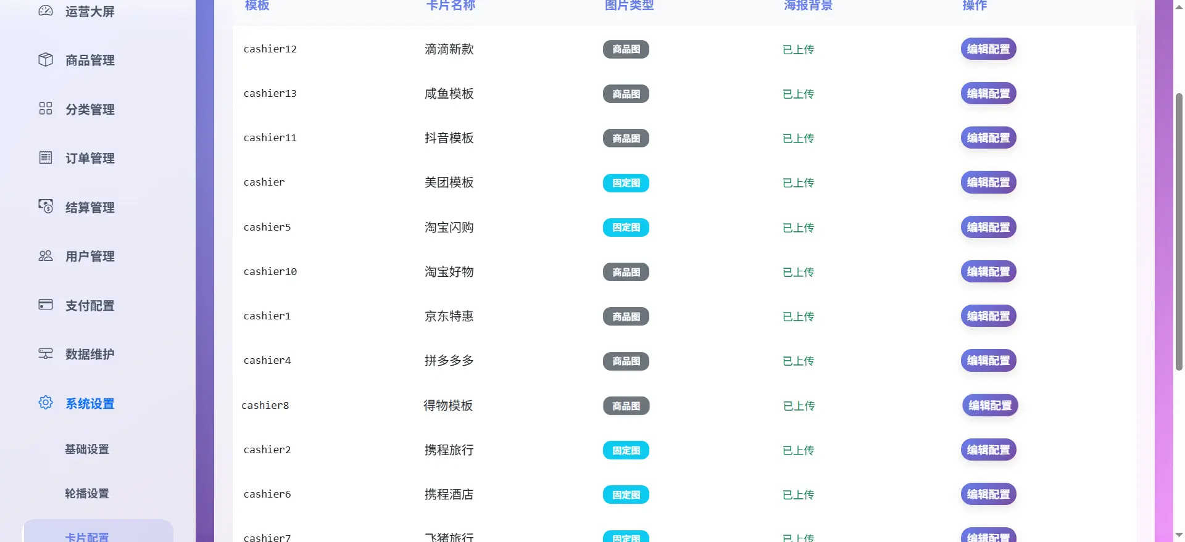
Task: Open 订单管理 via the document icon
Action: 45,157
